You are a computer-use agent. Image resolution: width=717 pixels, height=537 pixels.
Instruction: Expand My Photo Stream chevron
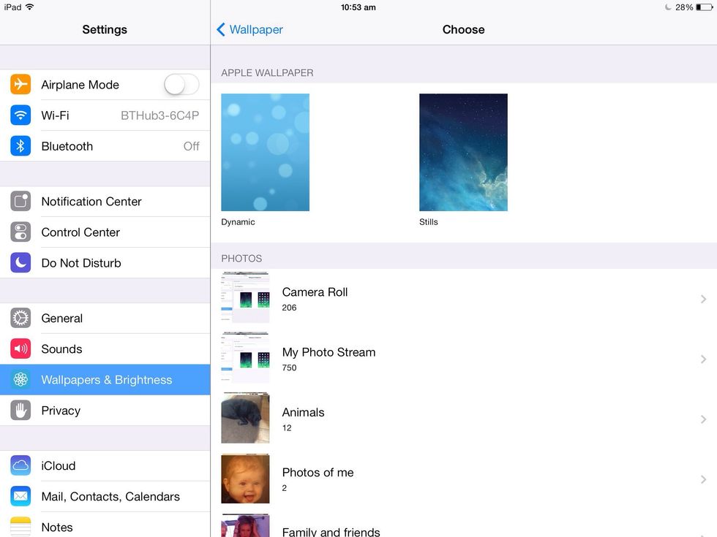pyautogui.click(x=703, y=359)
